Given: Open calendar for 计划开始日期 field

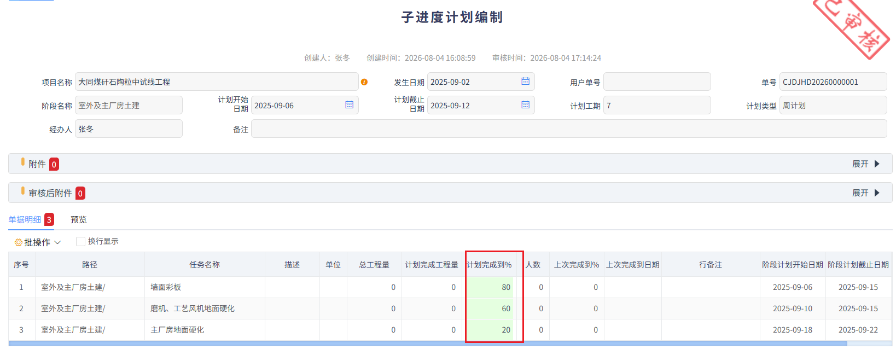Looking at the screenshot, I should pos(349,105).
